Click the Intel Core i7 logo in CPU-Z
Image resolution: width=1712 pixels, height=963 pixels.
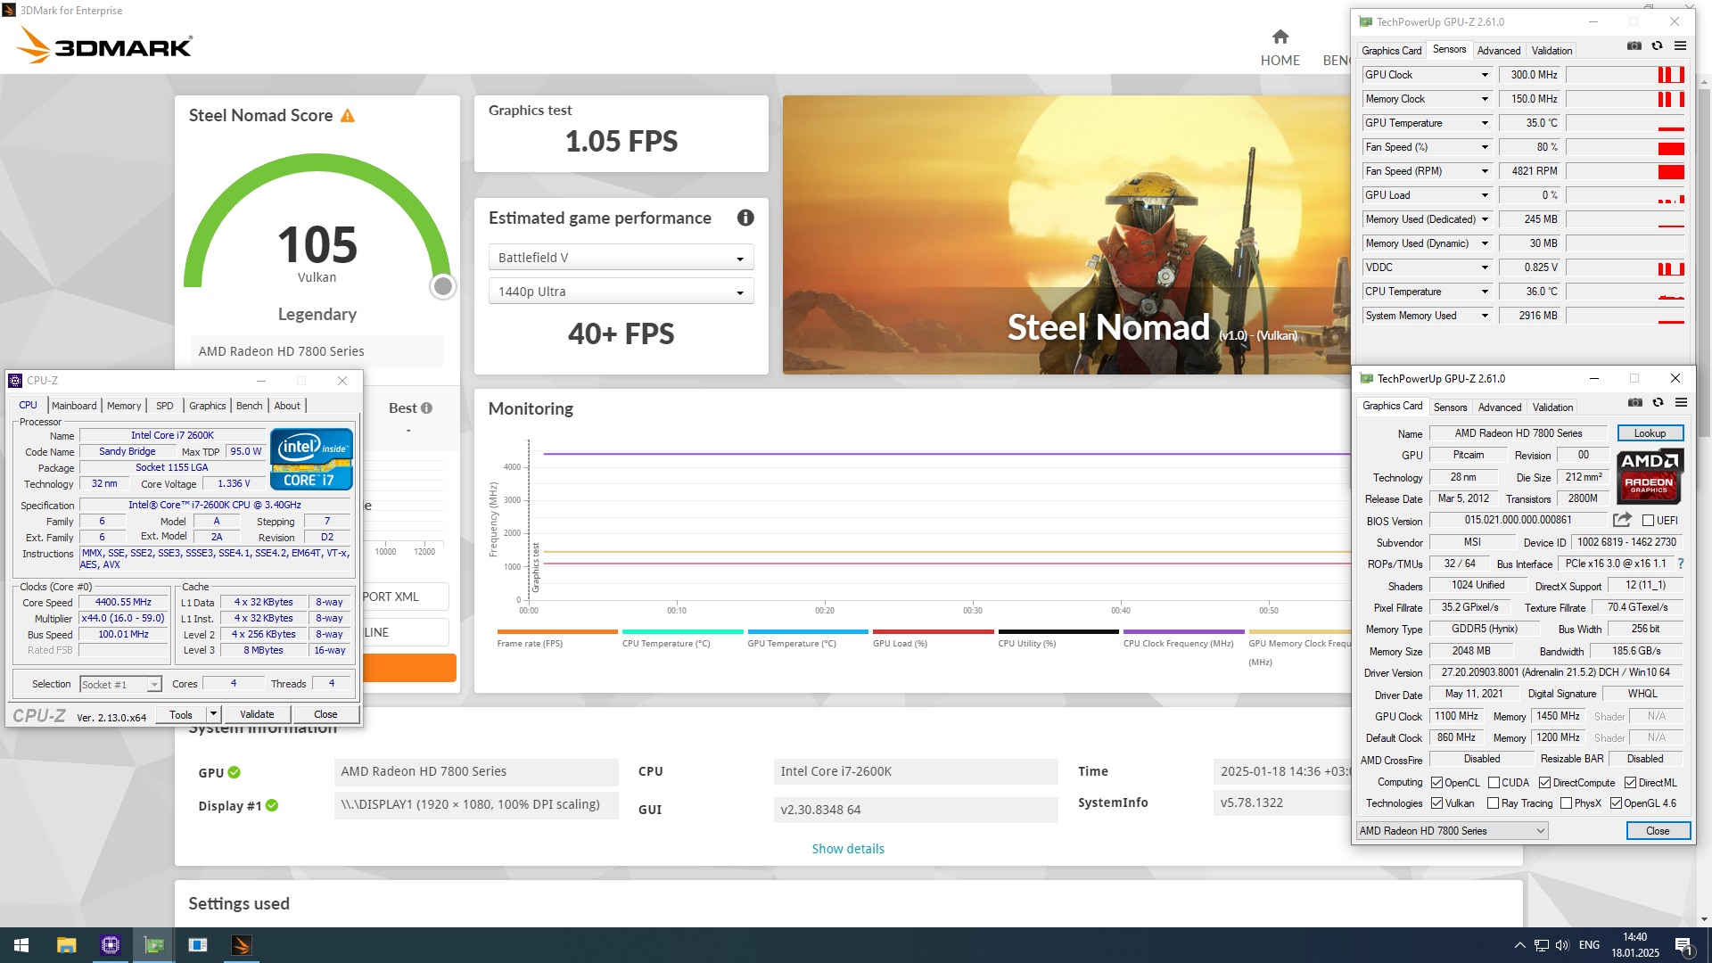point(311,459)
